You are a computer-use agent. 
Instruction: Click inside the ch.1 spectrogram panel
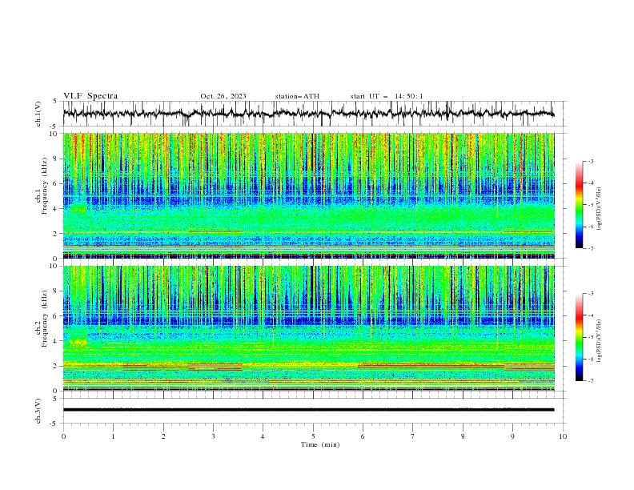[x=308, y=195]
